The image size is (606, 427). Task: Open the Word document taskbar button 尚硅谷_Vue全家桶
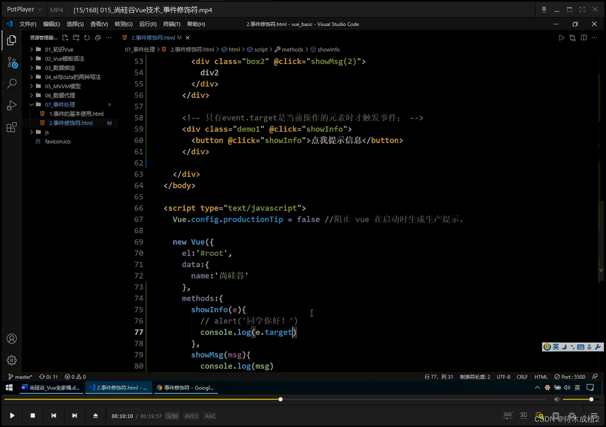point(51,388)
